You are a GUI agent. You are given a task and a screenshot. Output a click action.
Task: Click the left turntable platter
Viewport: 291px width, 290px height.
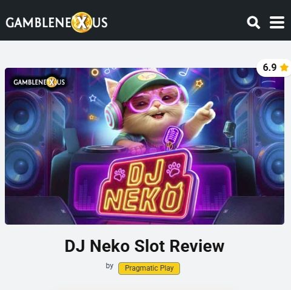[x=104, y=148]
